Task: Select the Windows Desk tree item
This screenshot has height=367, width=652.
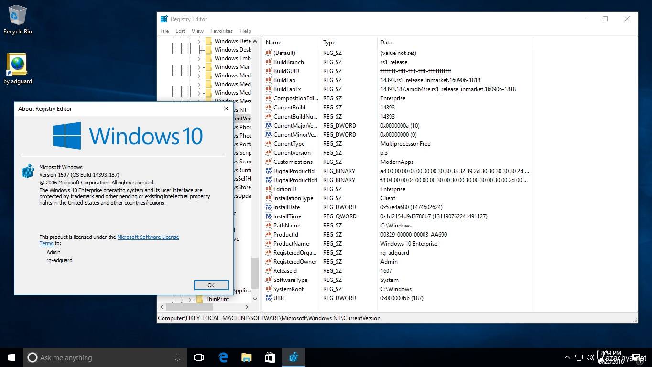Action: [x=232, y=50]
